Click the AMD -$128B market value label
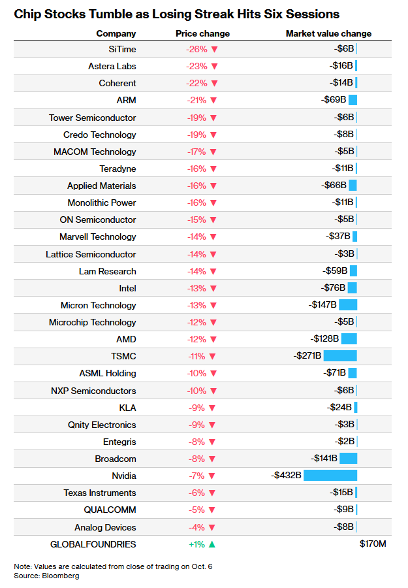The height and width of the screenshot is (588, 408). (324, 338)
